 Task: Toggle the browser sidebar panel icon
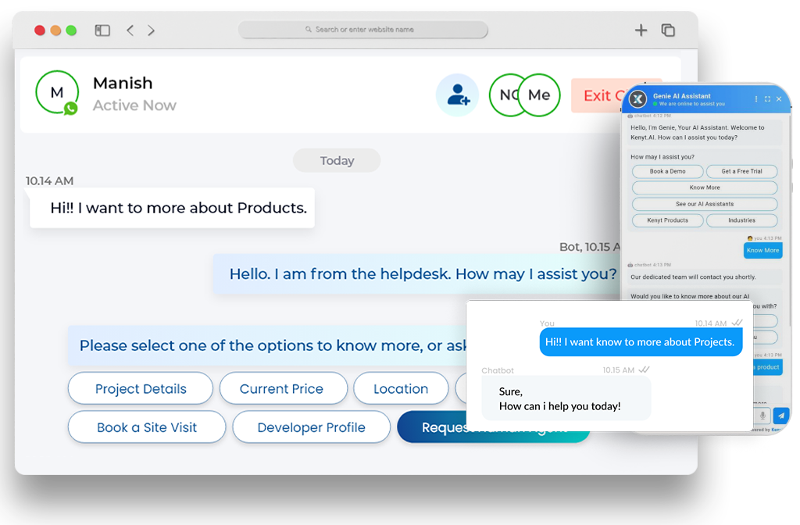point(102,30)
